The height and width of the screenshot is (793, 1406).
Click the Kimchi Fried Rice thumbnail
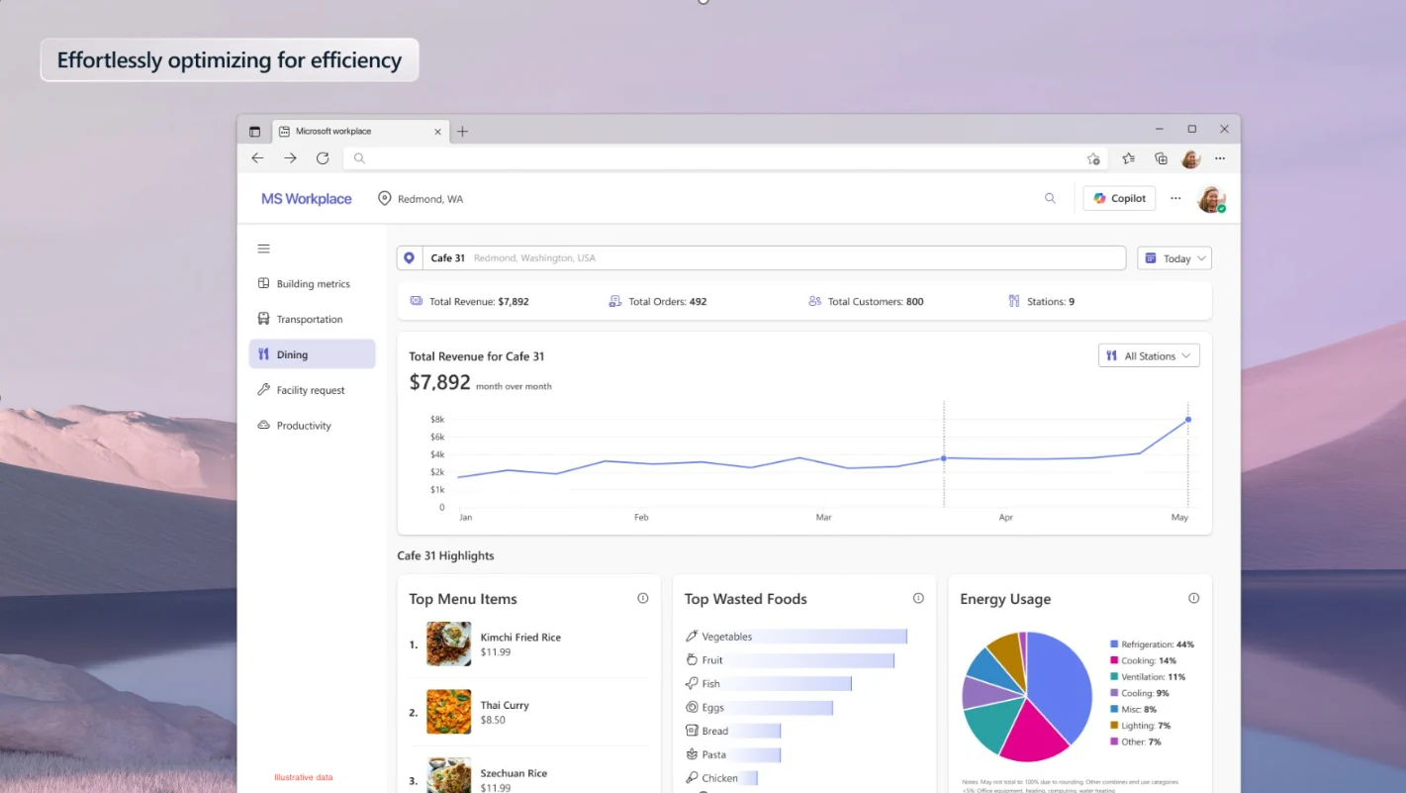(x=448, y=644)
